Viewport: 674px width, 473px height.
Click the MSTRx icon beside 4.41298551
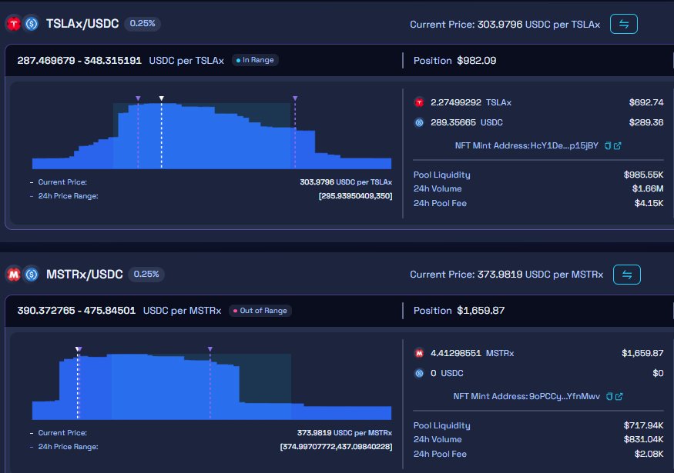(x=420, y=353)
